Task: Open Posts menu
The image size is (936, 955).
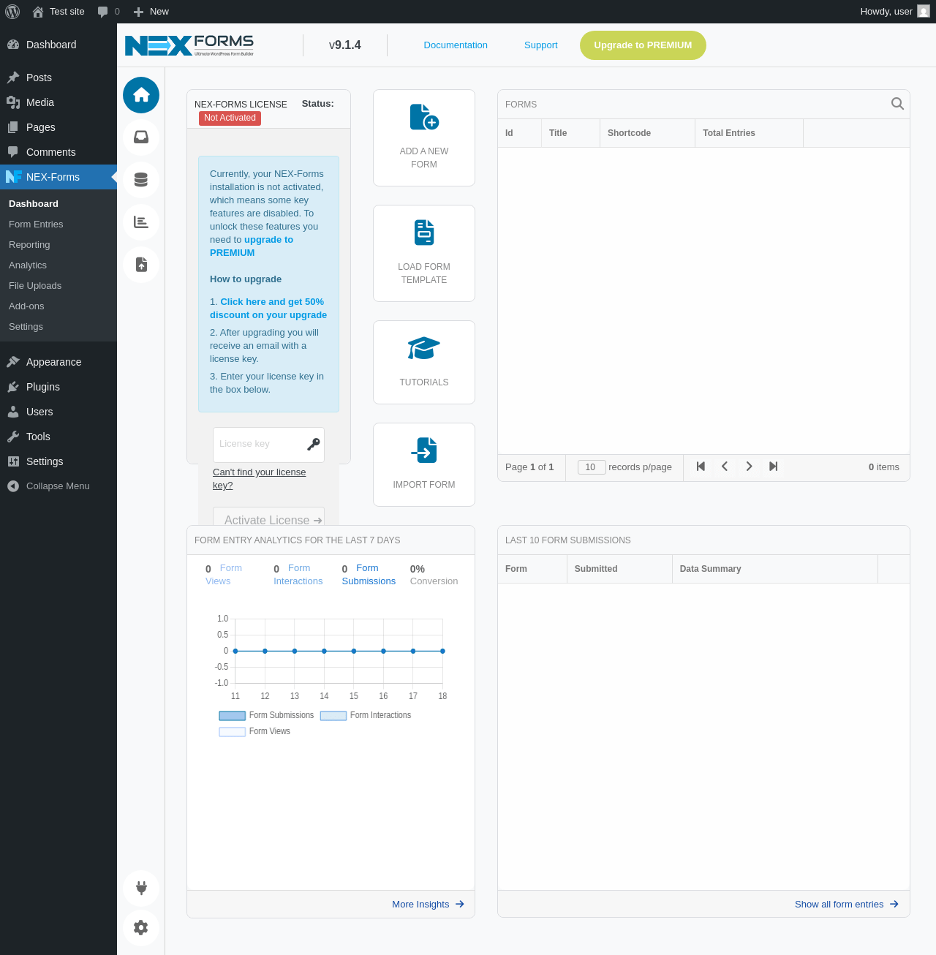Action: click(58, 78)
